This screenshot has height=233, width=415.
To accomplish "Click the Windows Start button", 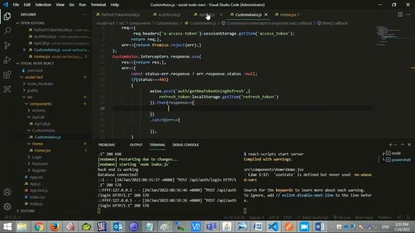I will [x=7, y=227].
